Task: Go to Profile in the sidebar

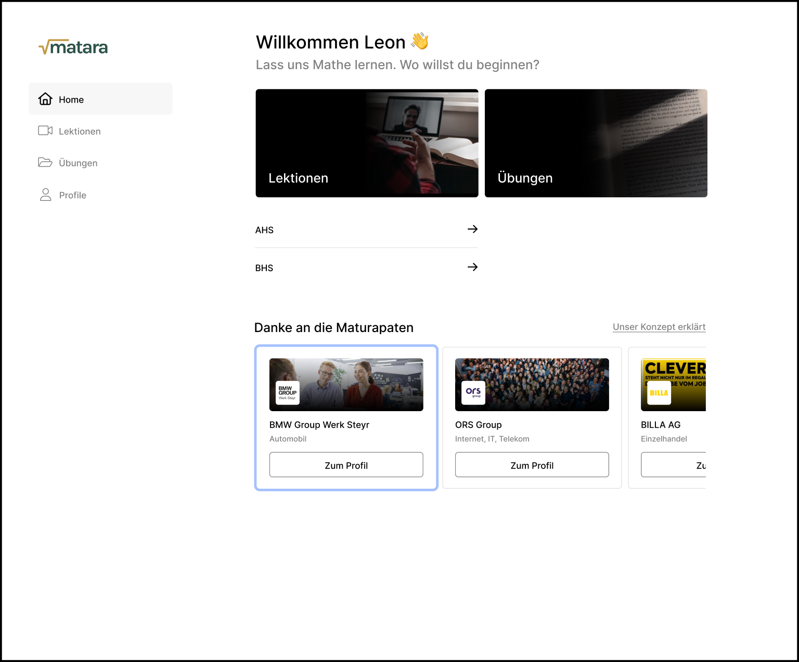Action: point(73,195)
